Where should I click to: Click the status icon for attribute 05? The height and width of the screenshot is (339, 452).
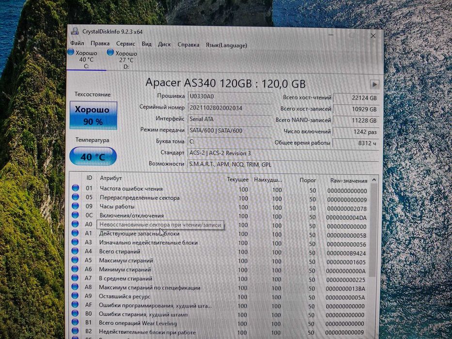coord(76,197)
